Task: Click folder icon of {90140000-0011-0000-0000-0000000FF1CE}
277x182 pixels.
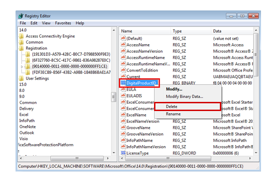Action: (x=28, y=66)
